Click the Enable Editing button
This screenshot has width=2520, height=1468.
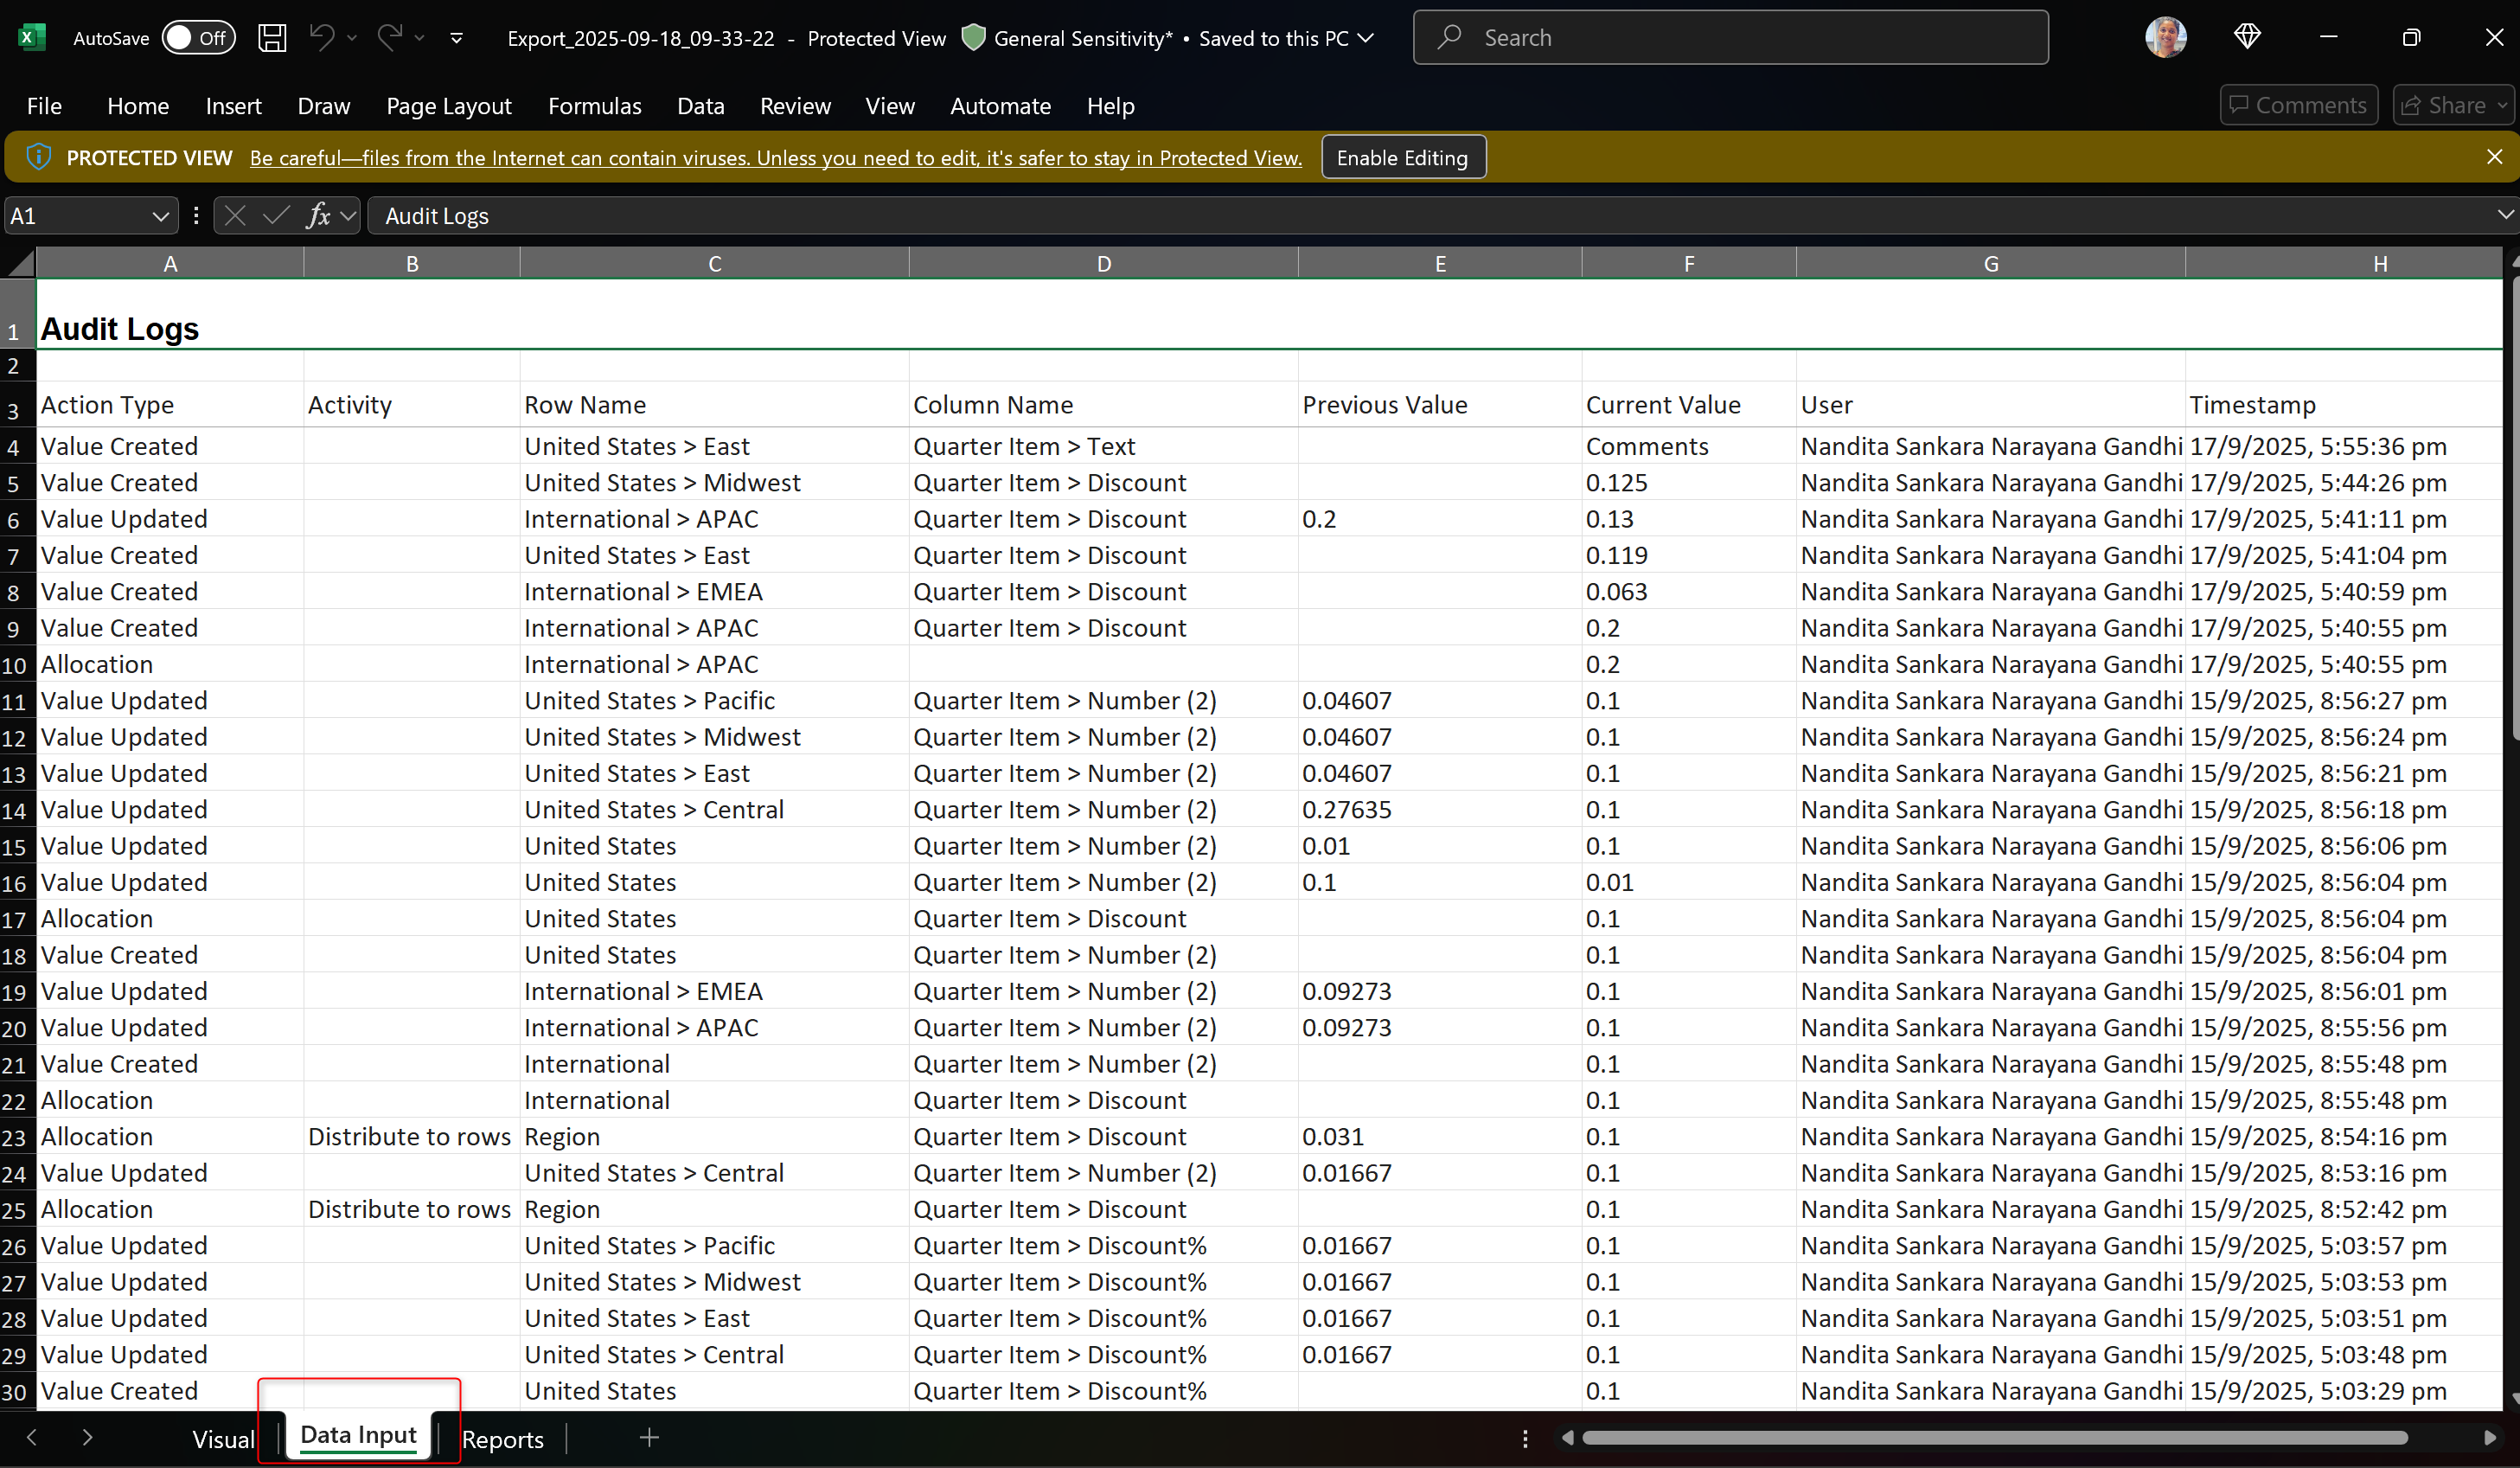pyautogui.click(x=1402, y=157)
